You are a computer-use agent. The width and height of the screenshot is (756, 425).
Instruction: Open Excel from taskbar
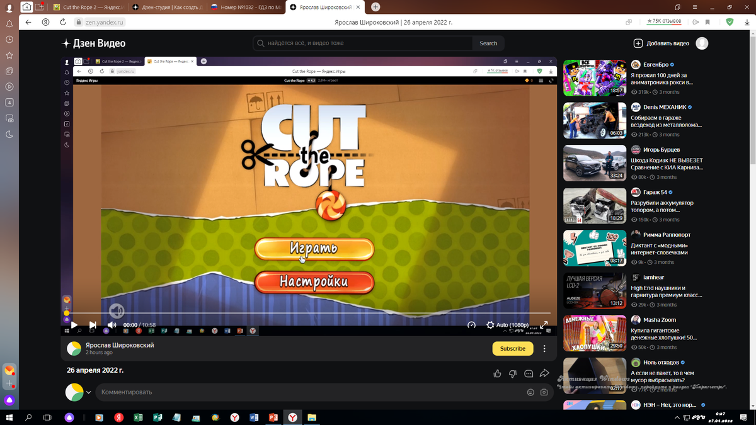tap(138, 417)
